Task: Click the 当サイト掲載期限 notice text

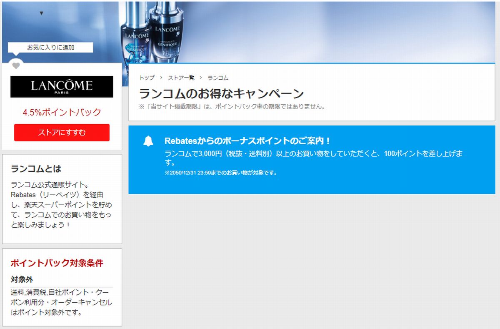Action: point(232,107)
